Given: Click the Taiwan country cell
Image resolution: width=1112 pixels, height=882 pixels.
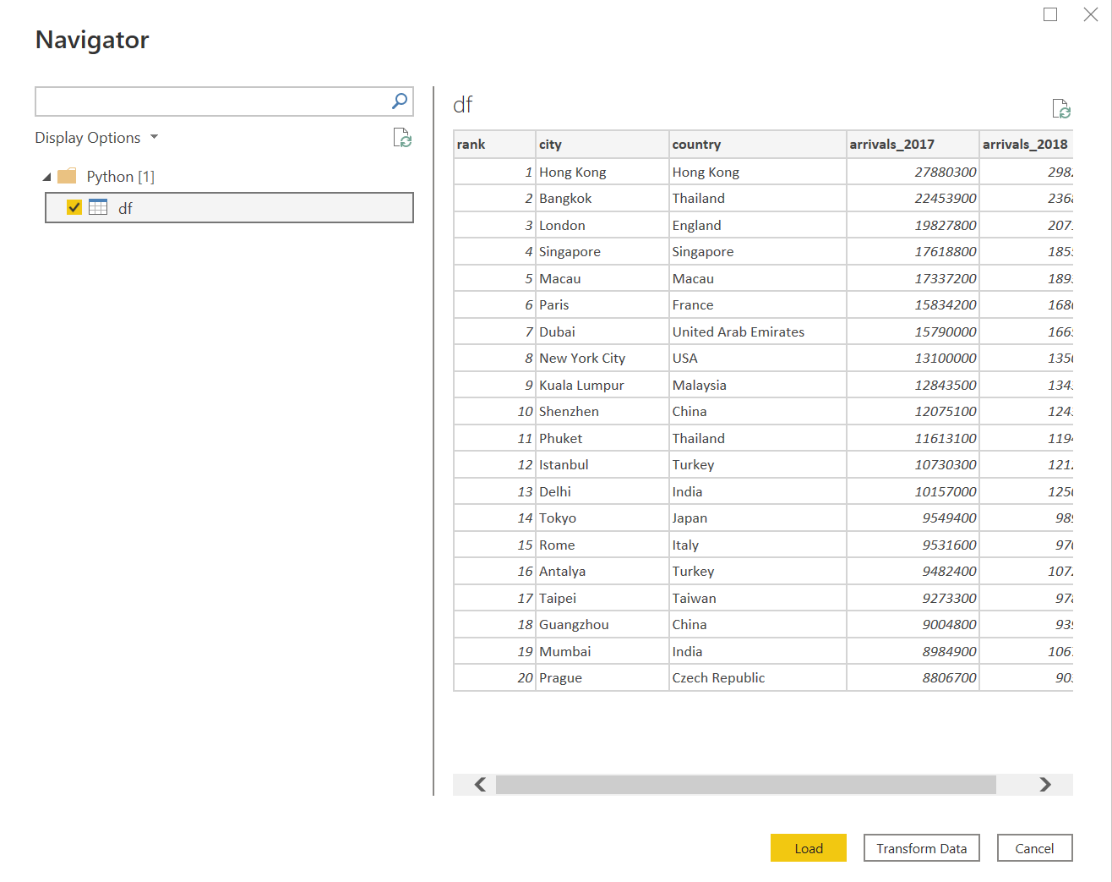Looking at the screenshot, I should [x=758, y=598].
